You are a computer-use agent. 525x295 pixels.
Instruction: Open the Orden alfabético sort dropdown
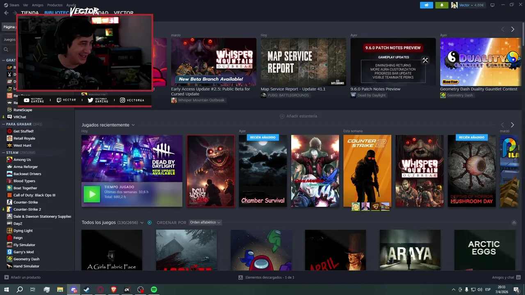(x=205, y=222)
